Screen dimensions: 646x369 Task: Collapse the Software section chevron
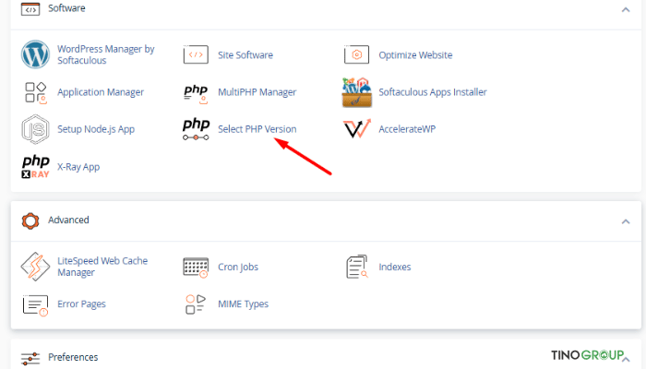click(626, 9)
